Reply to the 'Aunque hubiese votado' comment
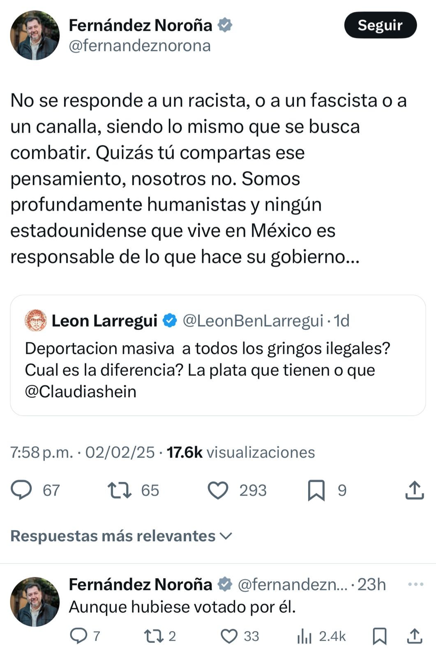 78,636
